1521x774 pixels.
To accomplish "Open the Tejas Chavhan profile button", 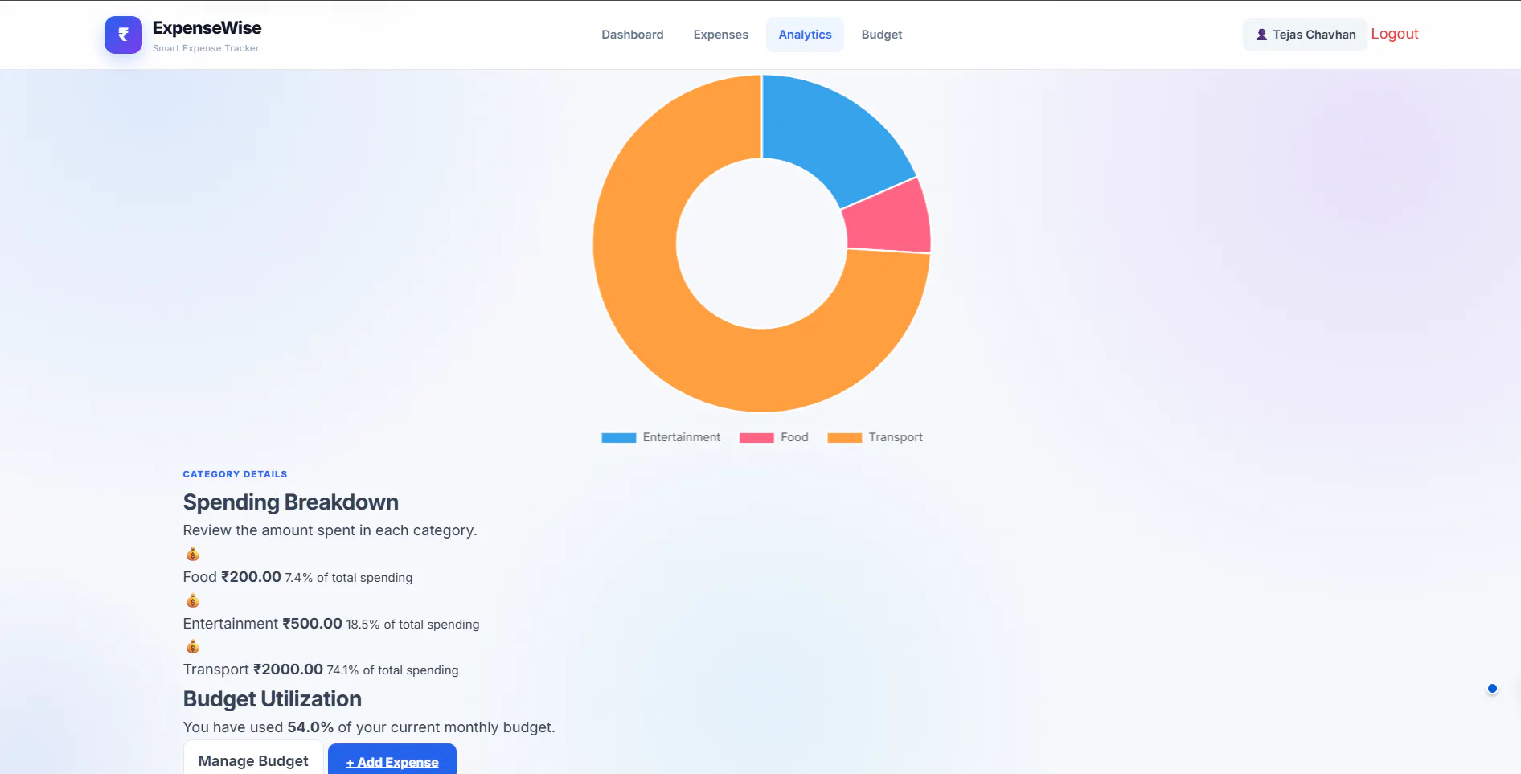I will [x=1305, y=35].
